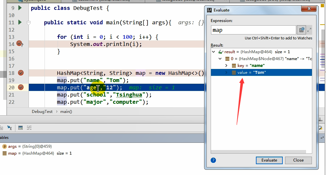Click main() breadcrumb

click(66, 111)
